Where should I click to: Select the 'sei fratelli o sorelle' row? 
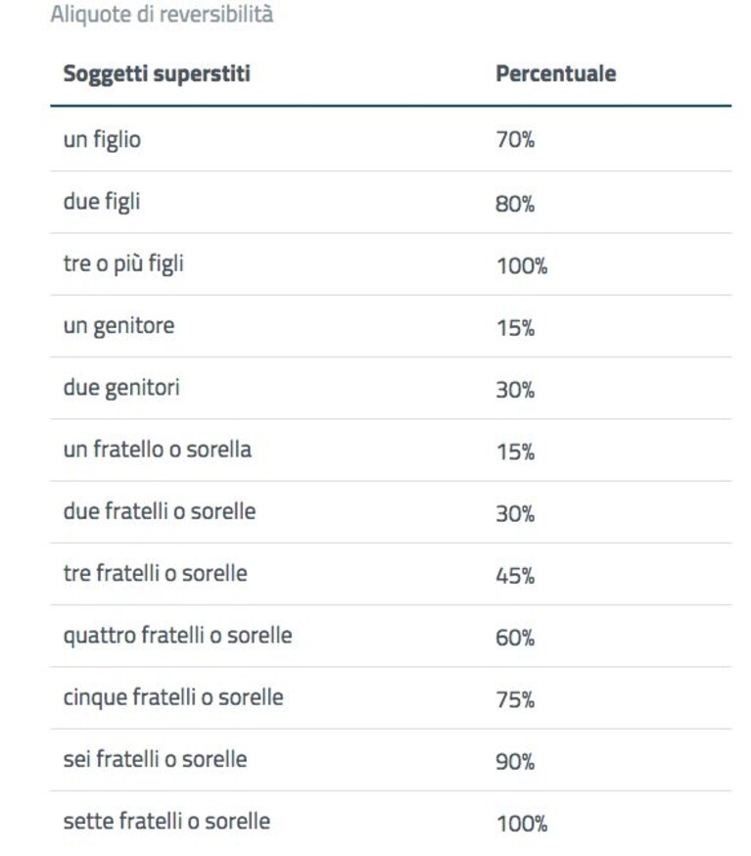(391, 760)
